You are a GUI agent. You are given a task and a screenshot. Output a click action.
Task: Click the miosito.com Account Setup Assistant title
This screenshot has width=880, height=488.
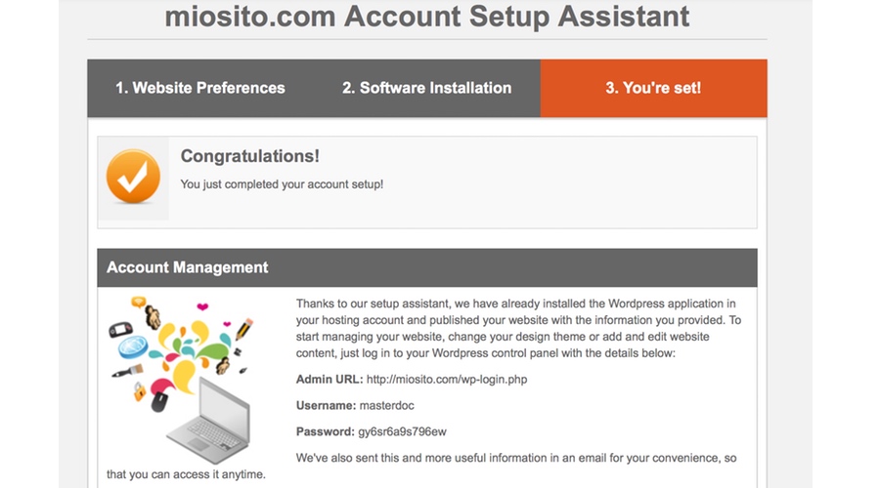pos(427,16)
